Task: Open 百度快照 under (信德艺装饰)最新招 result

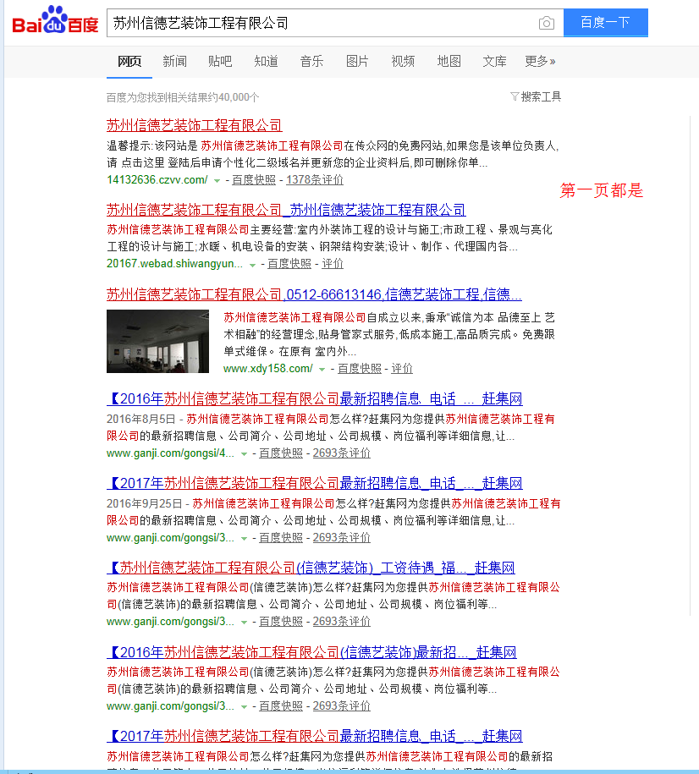Action: point(281,705)
